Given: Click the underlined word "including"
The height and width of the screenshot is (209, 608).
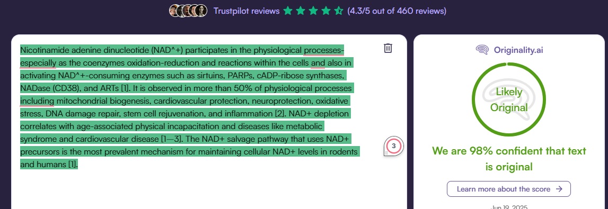Looking at the screenshot, I should [x=37, y=101].
